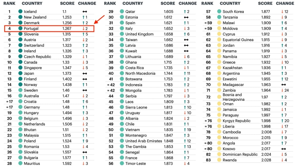297x167 pixels.
Task: Click the CHANGE header above South Korea's row
Action: click(x=285, y=4)
